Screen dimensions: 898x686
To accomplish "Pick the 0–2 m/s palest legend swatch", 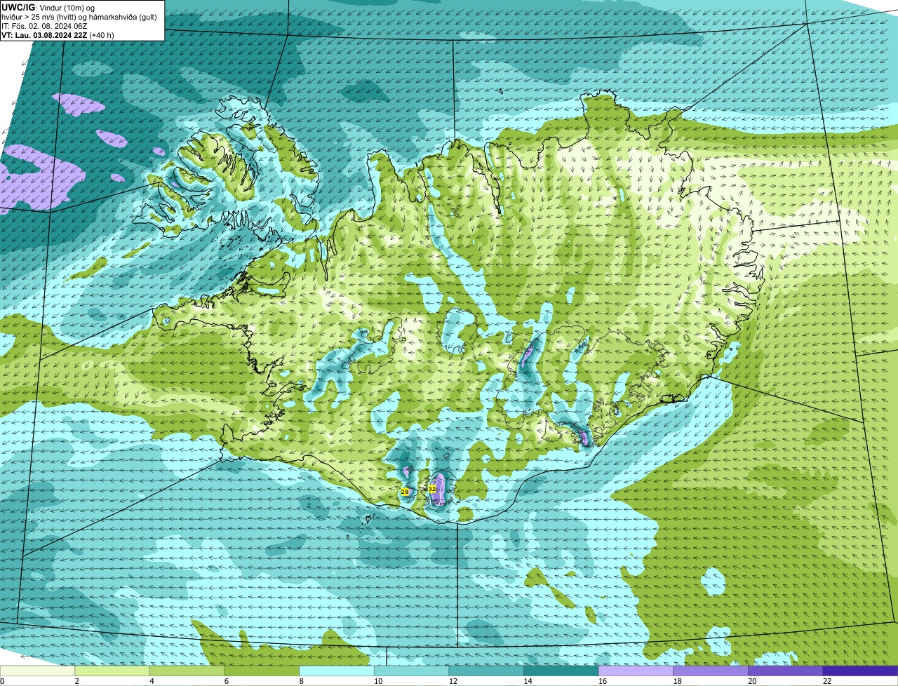I will click(x=37, y=671).
